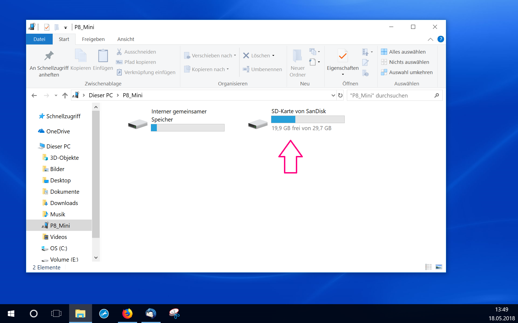Click quick access properties checkmark icon

pyautogui.click(x=47, y=27)
